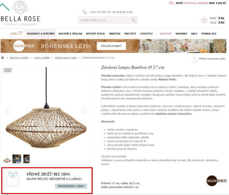
Task: Click the Madam Stoltz brand logo
Action: pos(217,181)
